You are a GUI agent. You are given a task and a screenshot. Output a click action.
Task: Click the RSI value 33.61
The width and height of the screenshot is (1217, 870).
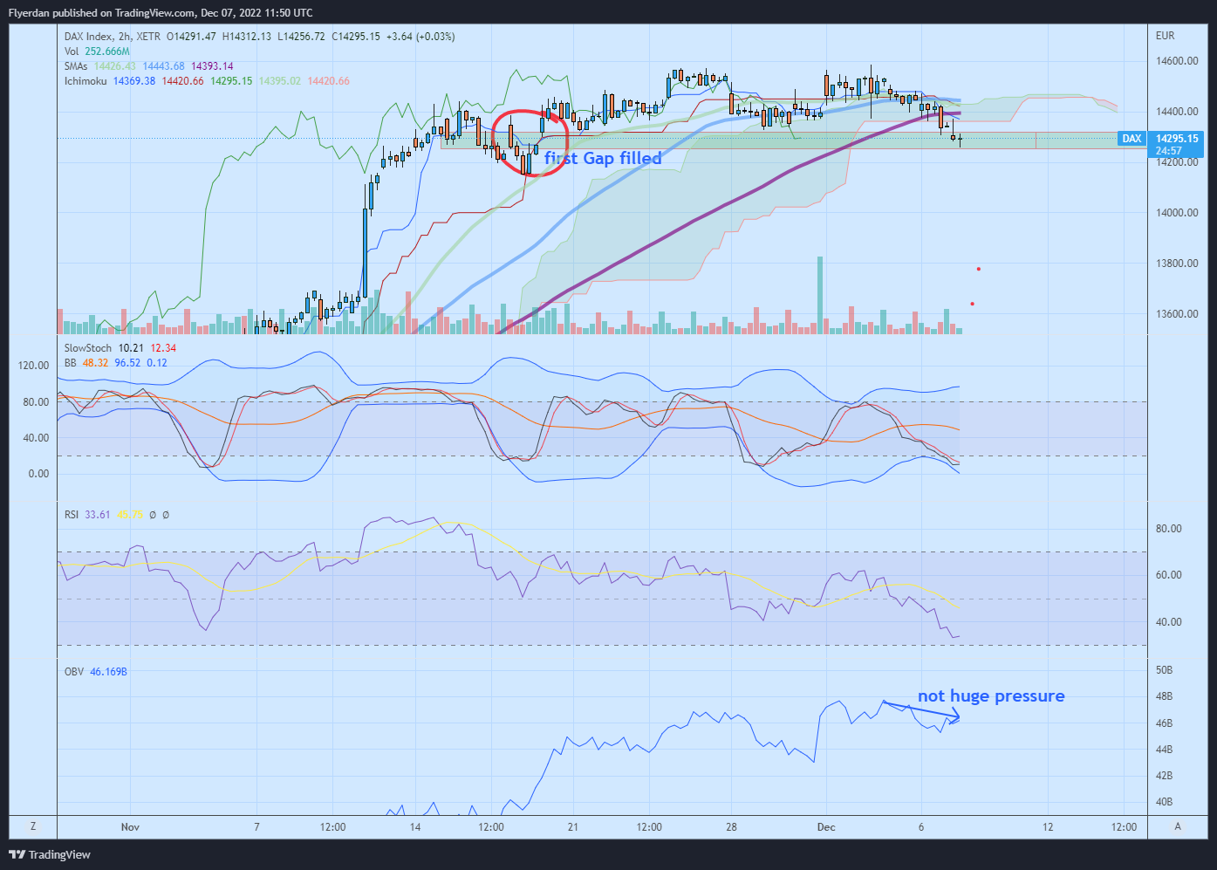coord(98,515)
